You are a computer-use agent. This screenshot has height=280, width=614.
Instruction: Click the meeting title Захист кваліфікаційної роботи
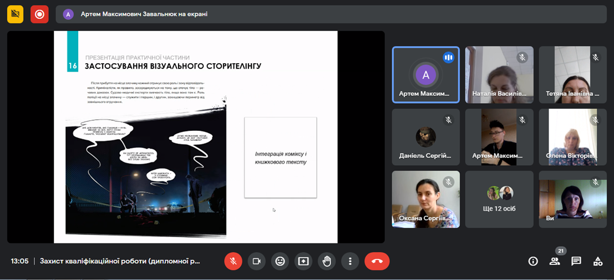pyautogui.click(x=120, y=261)
